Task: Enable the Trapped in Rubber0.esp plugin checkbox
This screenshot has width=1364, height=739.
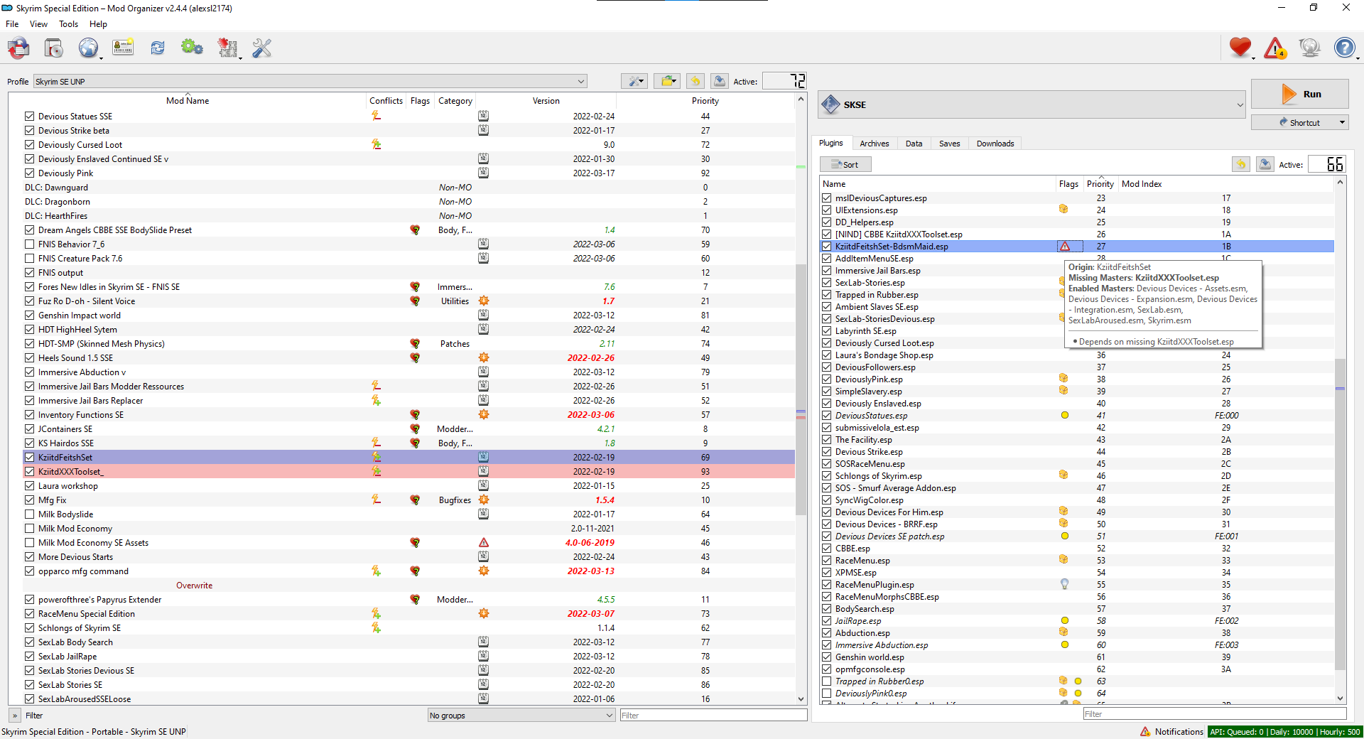Action: tap(826, 681)
